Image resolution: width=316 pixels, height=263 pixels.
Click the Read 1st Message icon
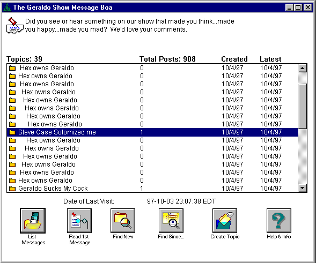point(79,221)
